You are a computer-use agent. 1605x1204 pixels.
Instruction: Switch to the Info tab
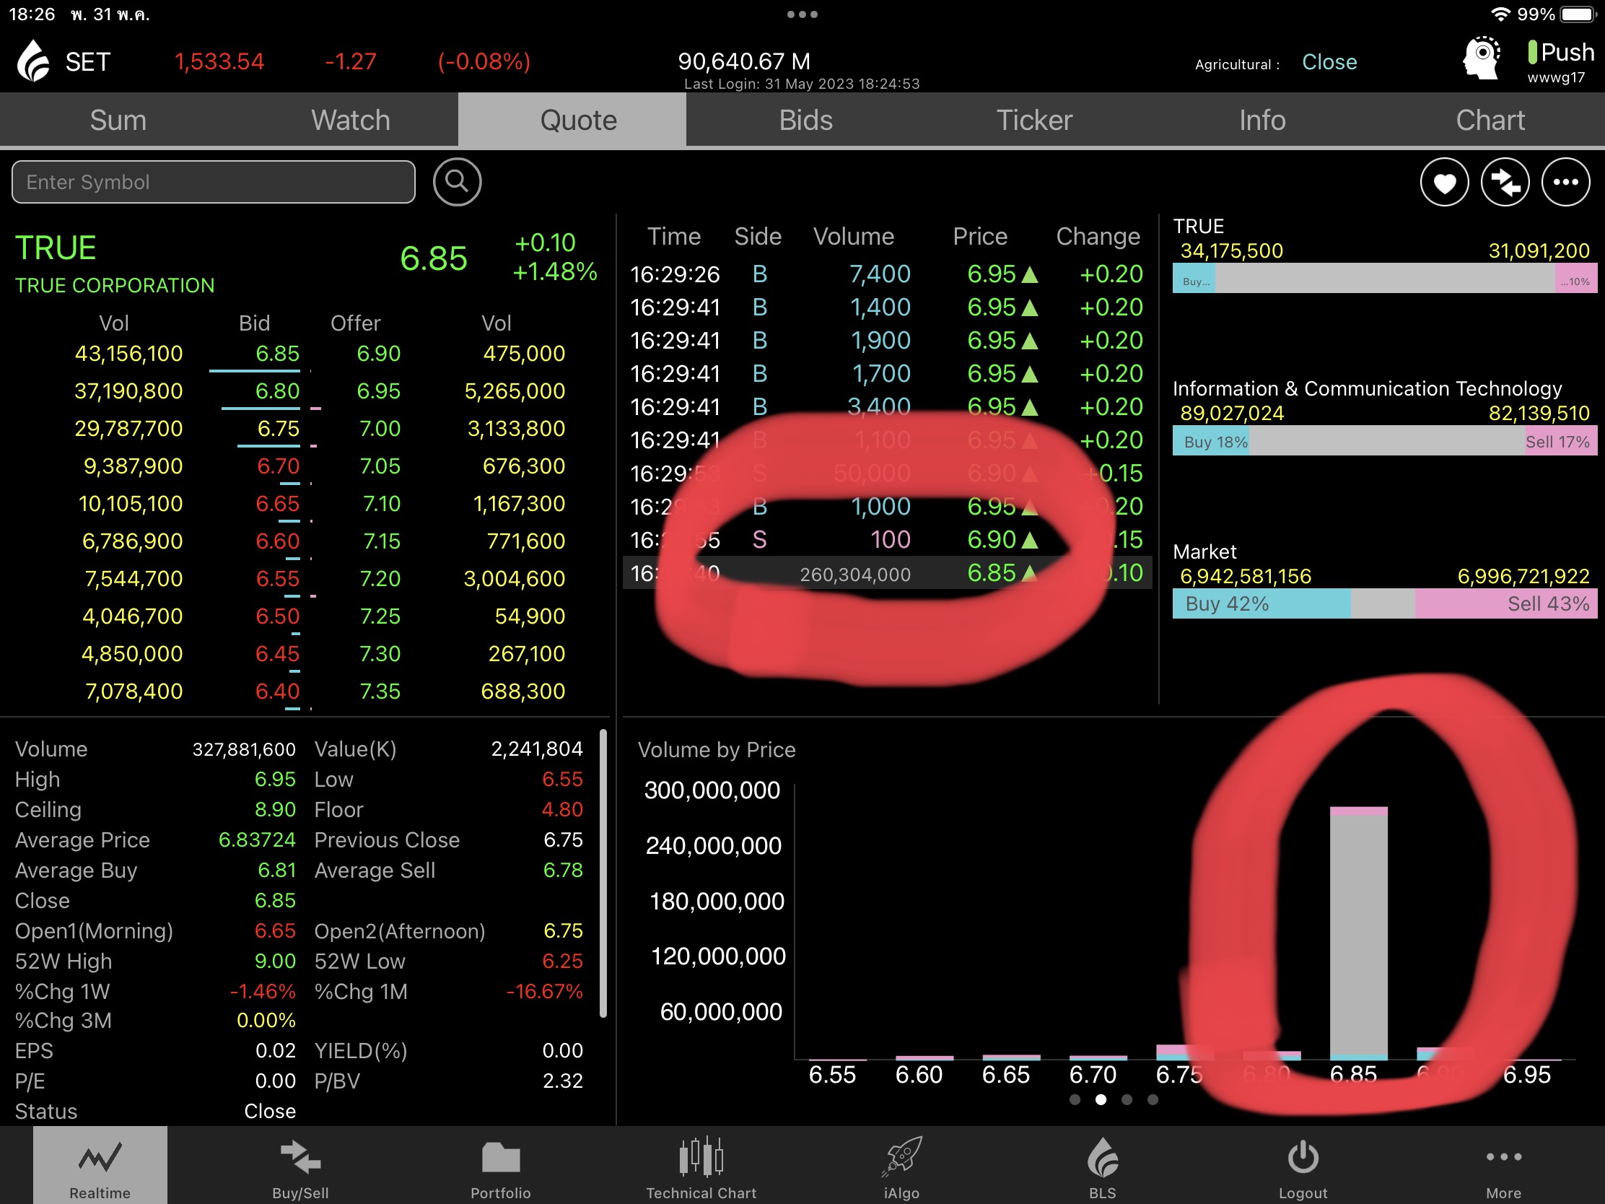pos(1261,120)
